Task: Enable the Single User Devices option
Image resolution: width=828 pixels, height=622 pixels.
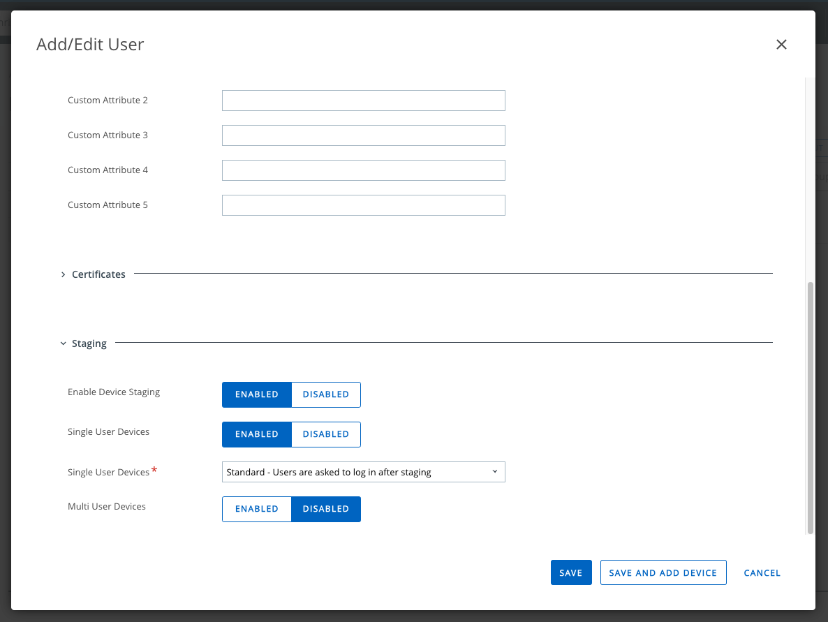Action: coord(256,434)
